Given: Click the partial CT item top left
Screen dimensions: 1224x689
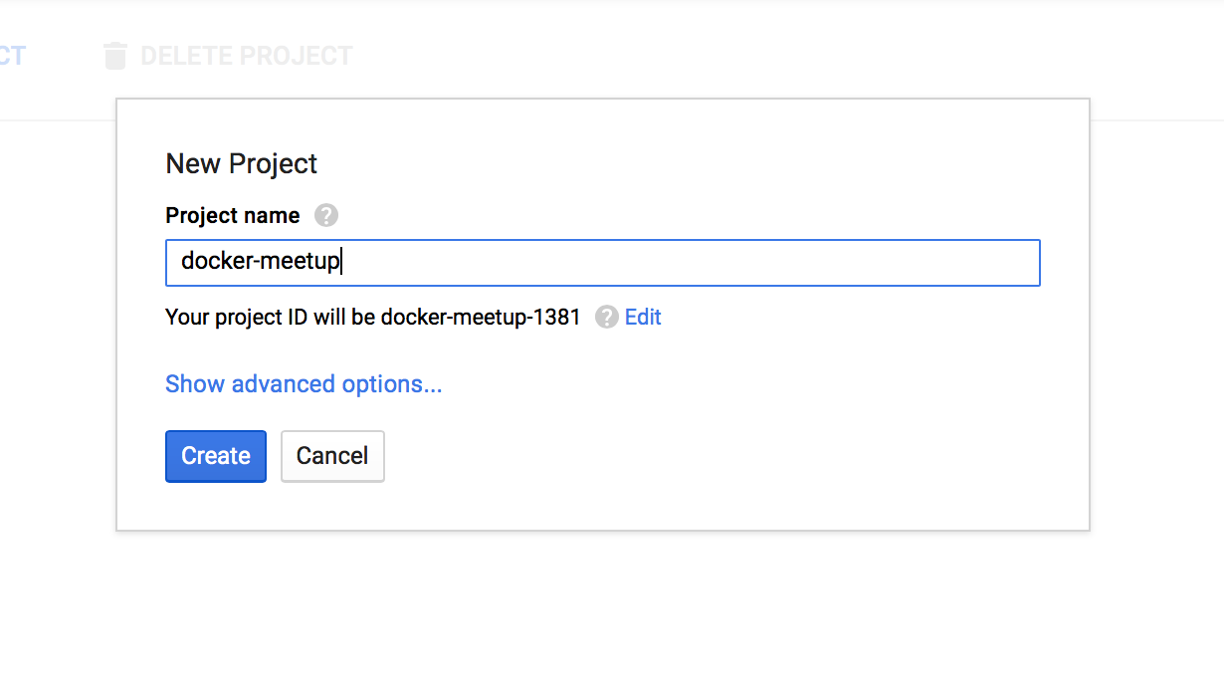Looking at the screenshot, I should click(10, 56).
